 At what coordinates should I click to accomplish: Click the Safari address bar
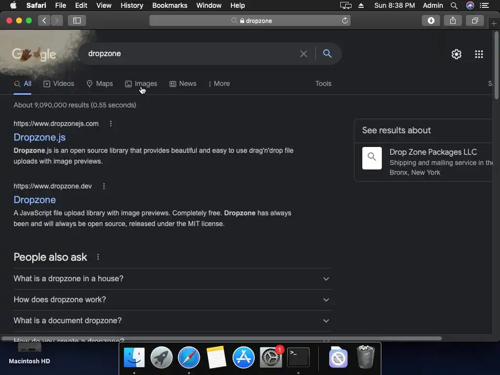pyautogui.click(x=250, y=21)
